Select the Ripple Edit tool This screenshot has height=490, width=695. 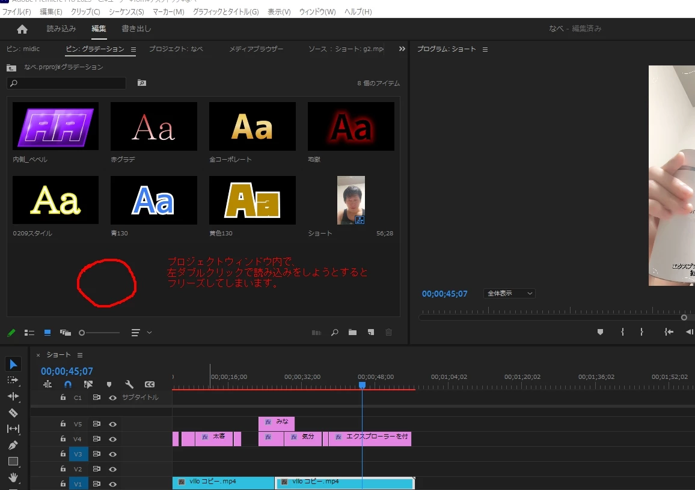13,396
